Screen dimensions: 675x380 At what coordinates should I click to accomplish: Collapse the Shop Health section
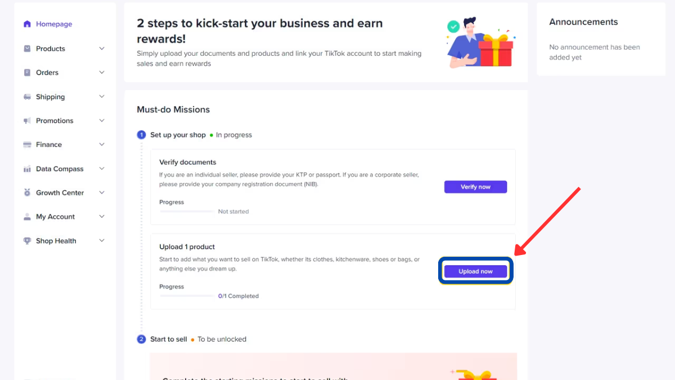click(x=102, y=240)
